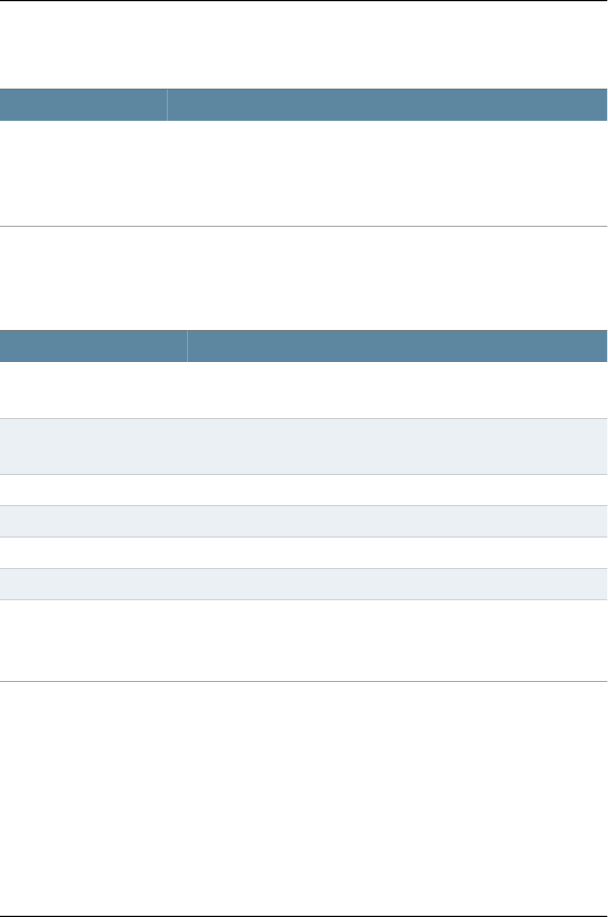This screenshot has width=608, height=917.
Task: Click the wide right header cell of upper table
Action: pos(387,104)
